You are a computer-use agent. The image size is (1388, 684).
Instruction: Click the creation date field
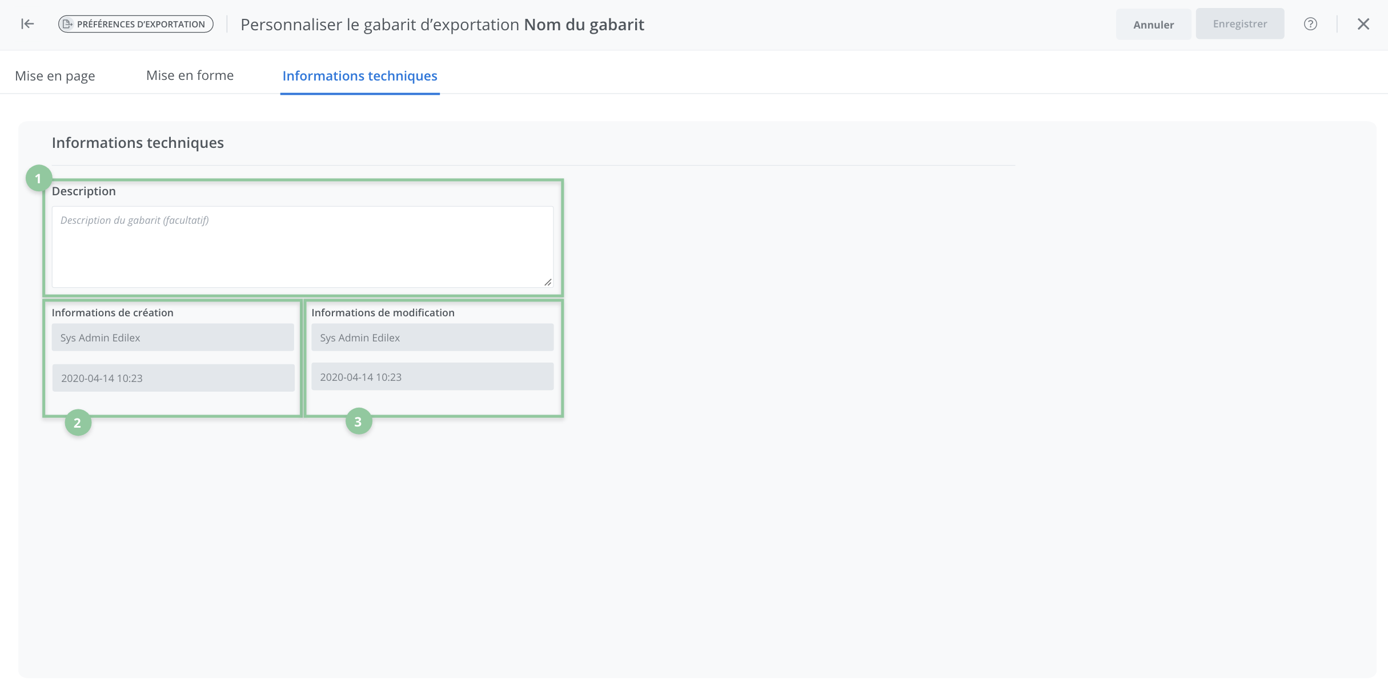coord(173,378)
